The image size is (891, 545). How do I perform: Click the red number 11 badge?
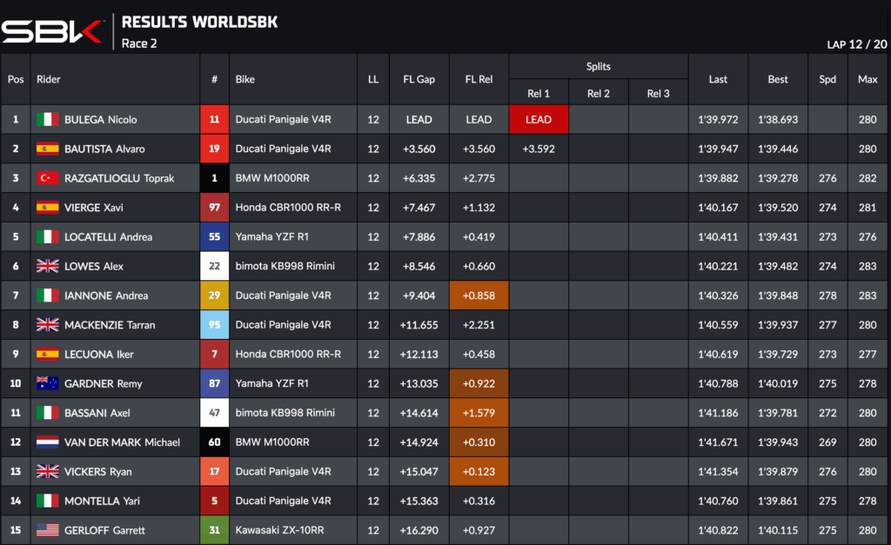click(214, 120)
